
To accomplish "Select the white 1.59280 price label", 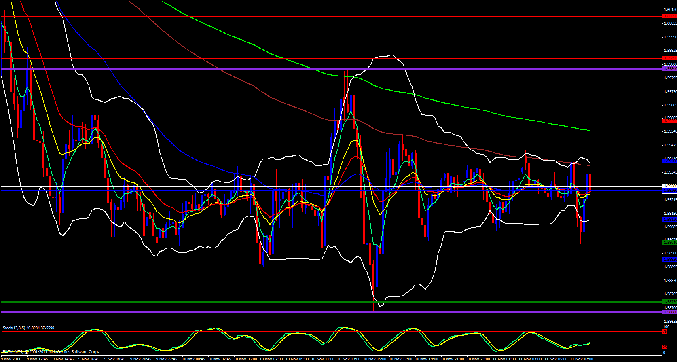I will coord(669,186).
